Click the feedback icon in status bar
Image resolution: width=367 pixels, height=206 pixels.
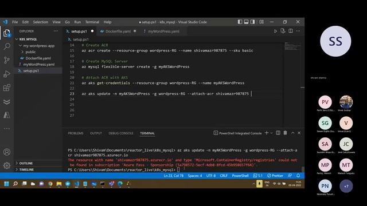pos(290,176)
